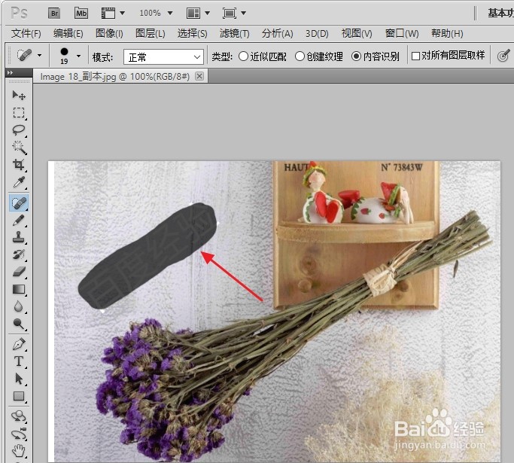Screen dimensions: 514x463
Task: Open the 3D(D) menu
Action: point(317,33)
